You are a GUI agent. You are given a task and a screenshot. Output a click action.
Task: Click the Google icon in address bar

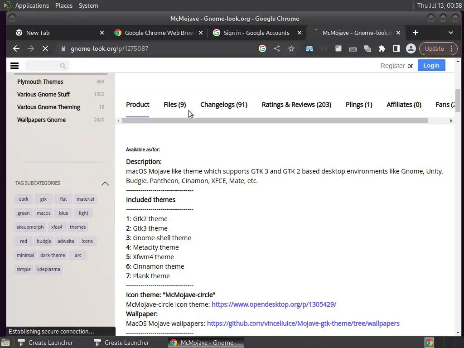point(262,48)
